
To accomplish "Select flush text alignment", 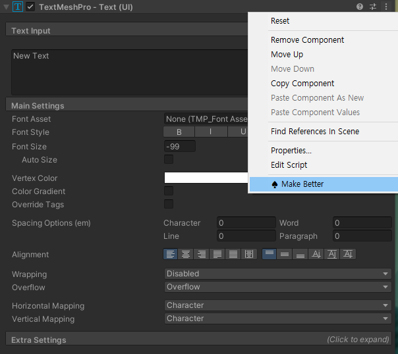I will coord(233,254).
